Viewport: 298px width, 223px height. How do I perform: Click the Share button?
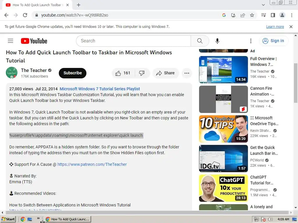coord(165,73)
